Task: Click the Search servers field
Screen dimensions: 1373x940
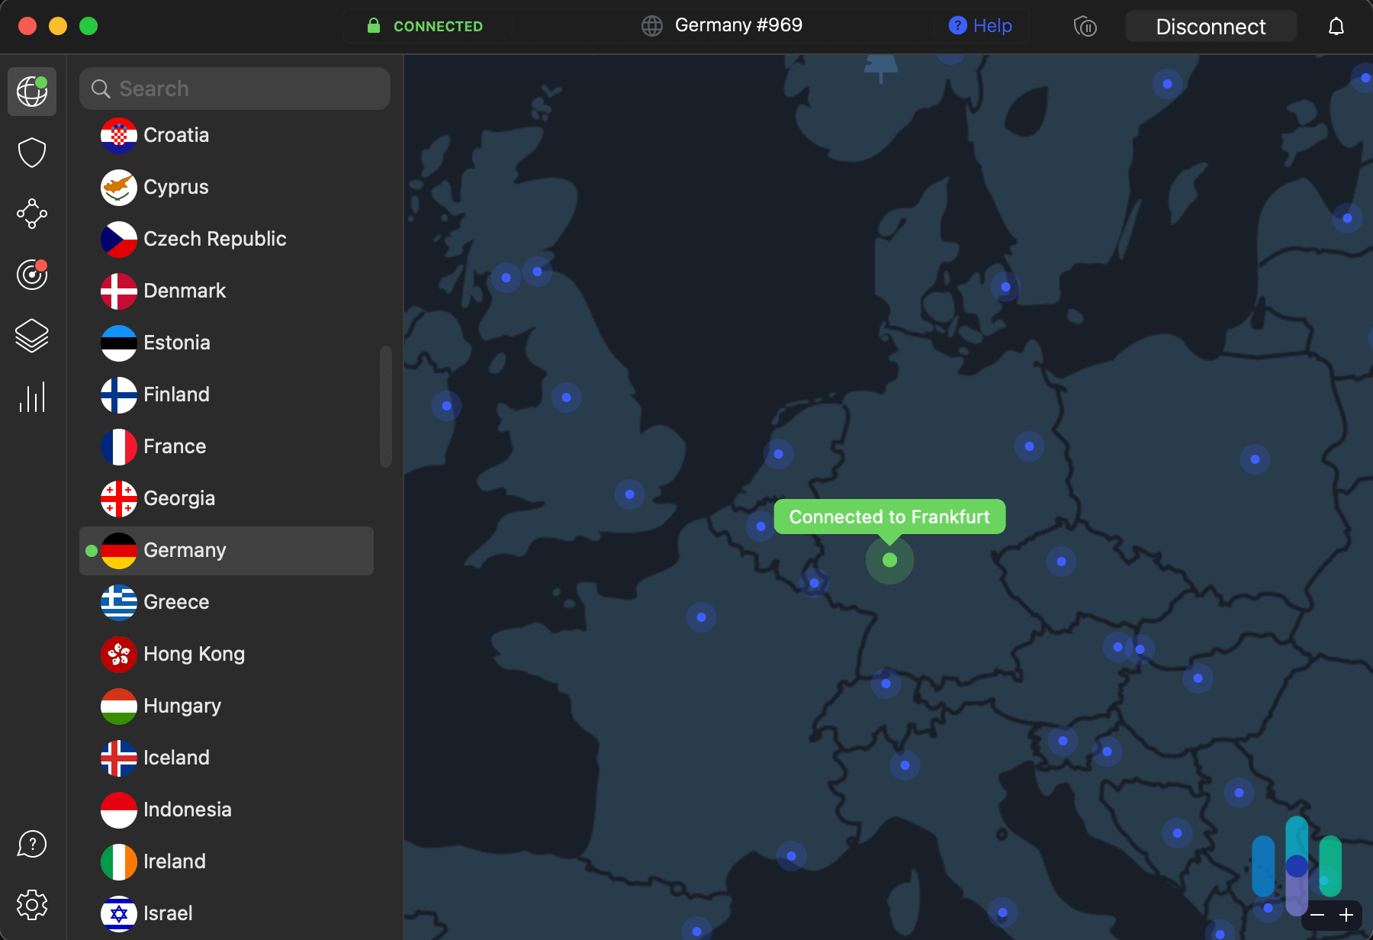Action: (x=234, y=88)
